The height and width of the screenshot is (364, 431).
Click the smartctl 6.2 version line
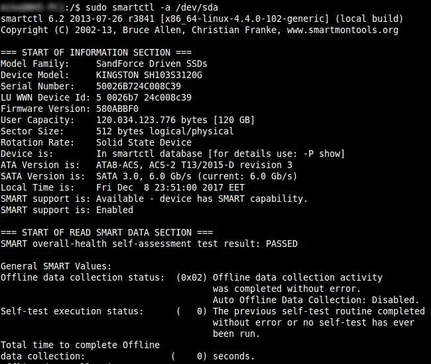click(x=202, y=19)
